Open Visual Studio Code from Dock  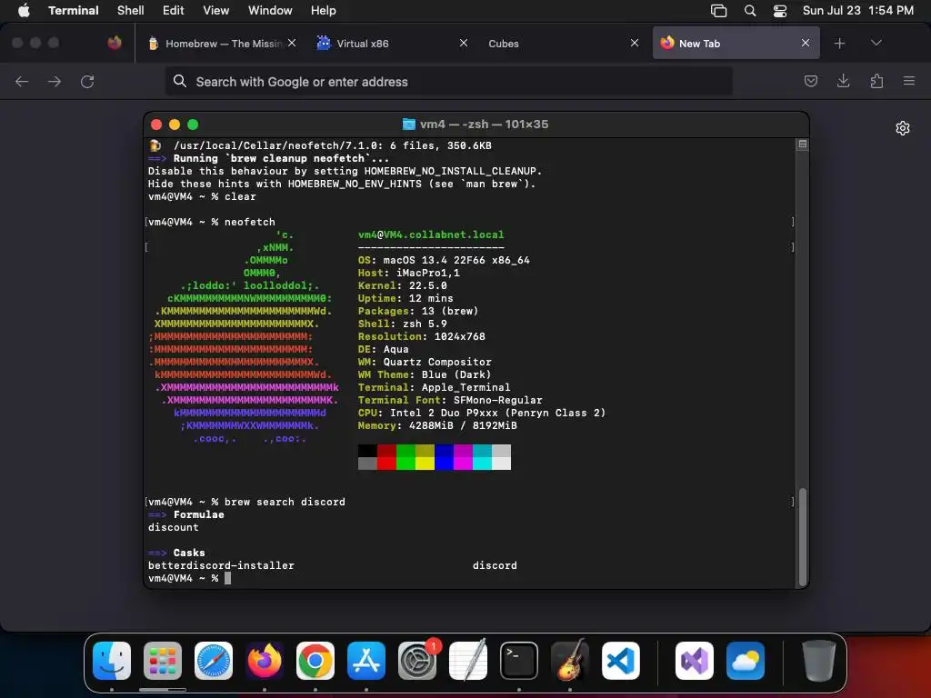[x=621, y=661]
